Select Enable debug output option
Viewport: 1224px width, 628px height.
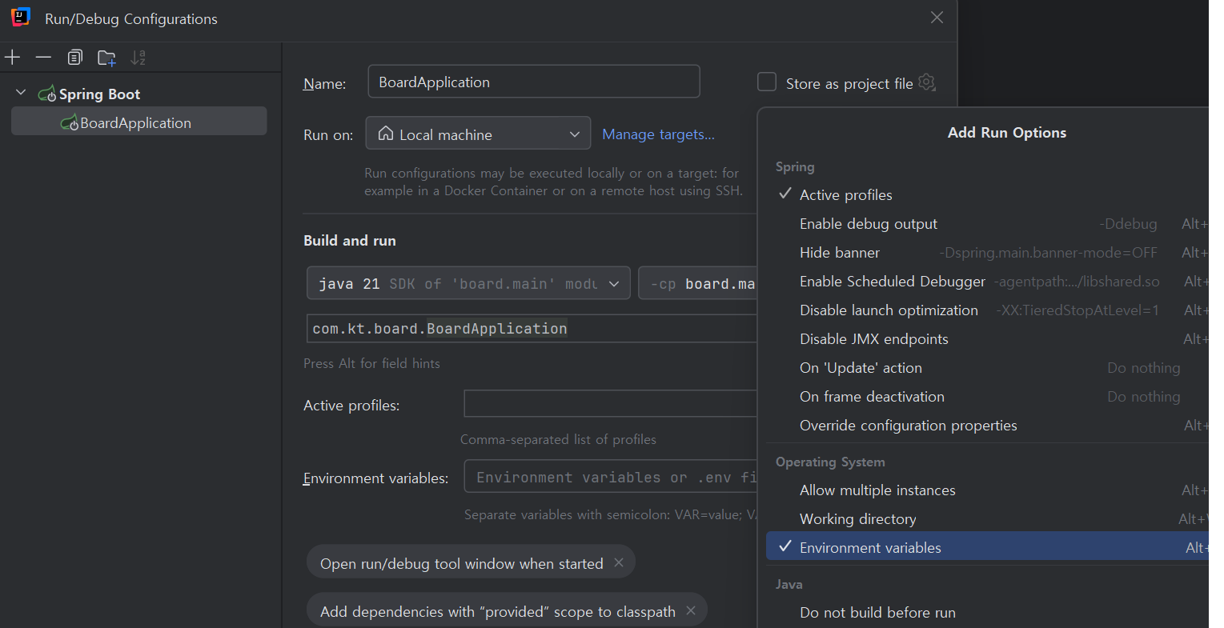987,224
